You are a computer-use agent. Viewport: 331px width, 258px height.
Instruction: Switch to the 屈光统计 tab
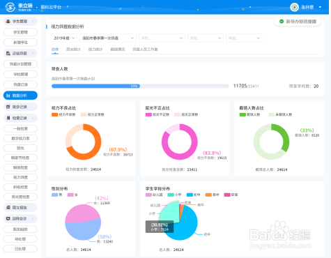point(73,50)
